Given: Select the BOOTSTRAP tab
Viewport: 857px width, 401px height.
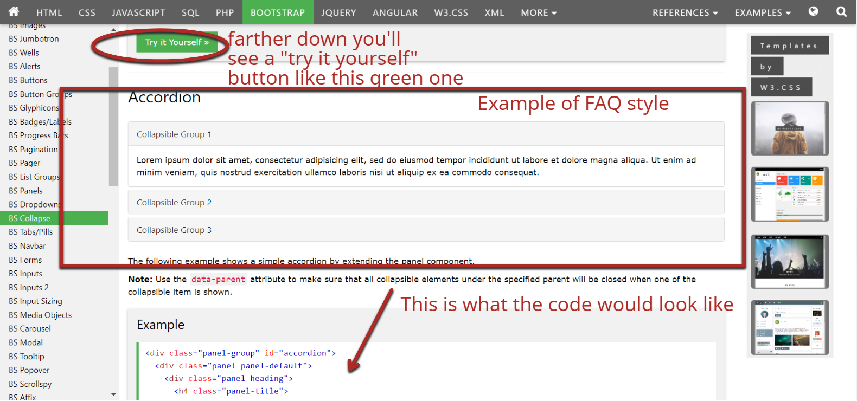Looking at the screenshot, I should [x=278, y=12].
